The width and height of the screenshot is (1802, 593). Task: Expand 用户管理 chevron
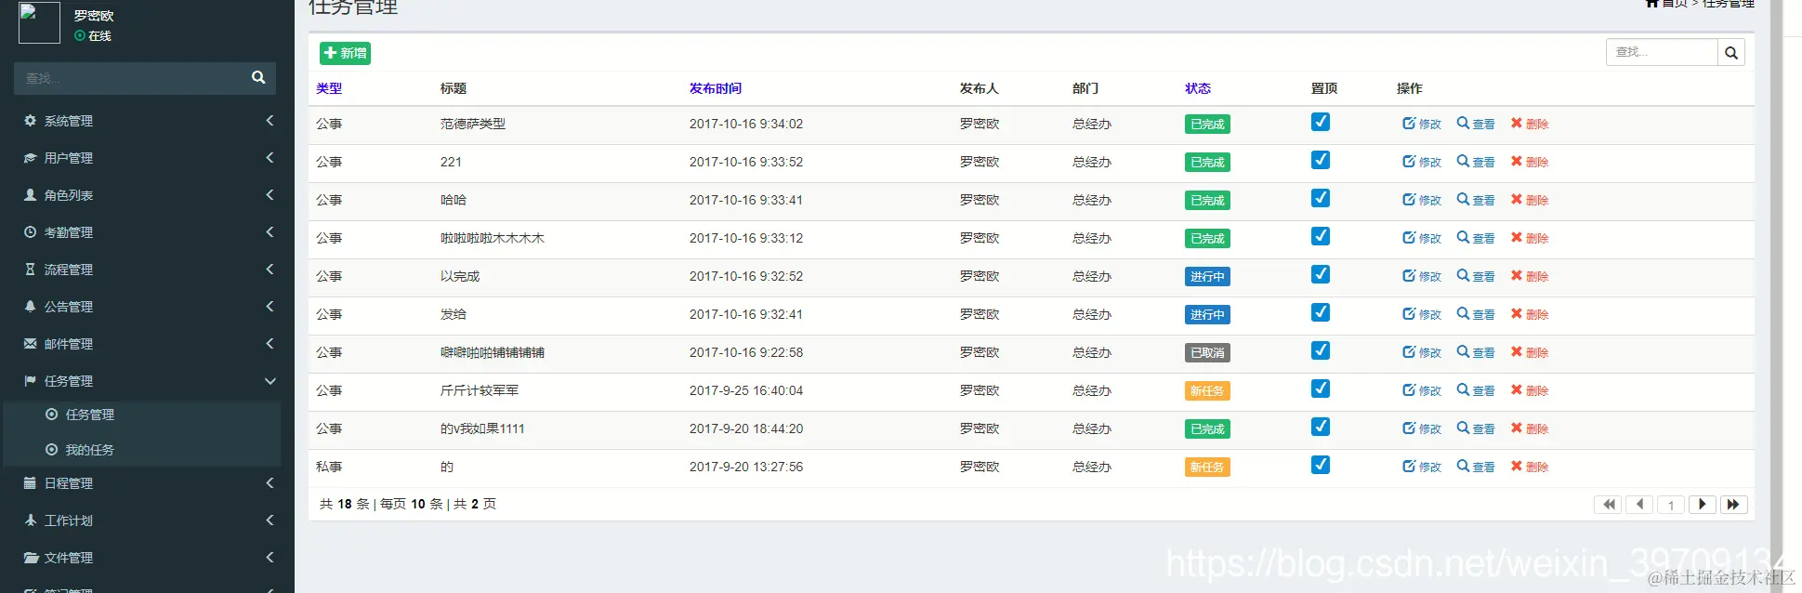click(270, 157)
